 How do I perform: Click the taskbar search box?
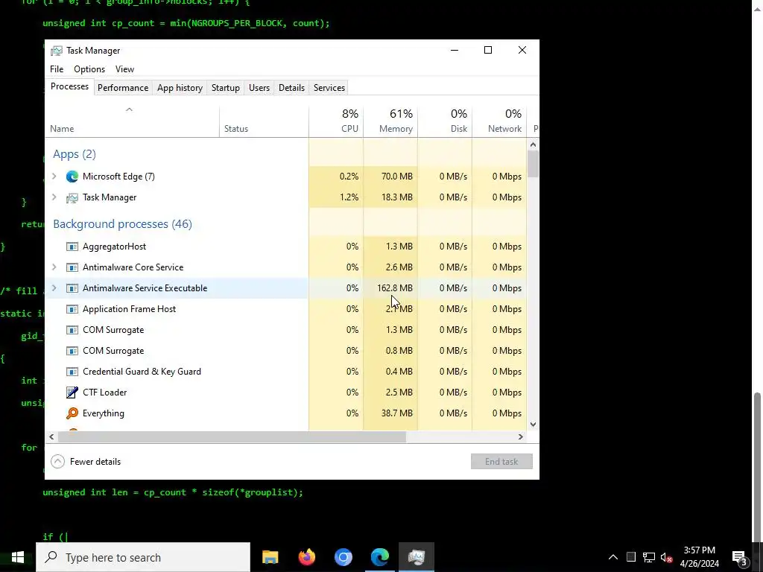[143, 557]
